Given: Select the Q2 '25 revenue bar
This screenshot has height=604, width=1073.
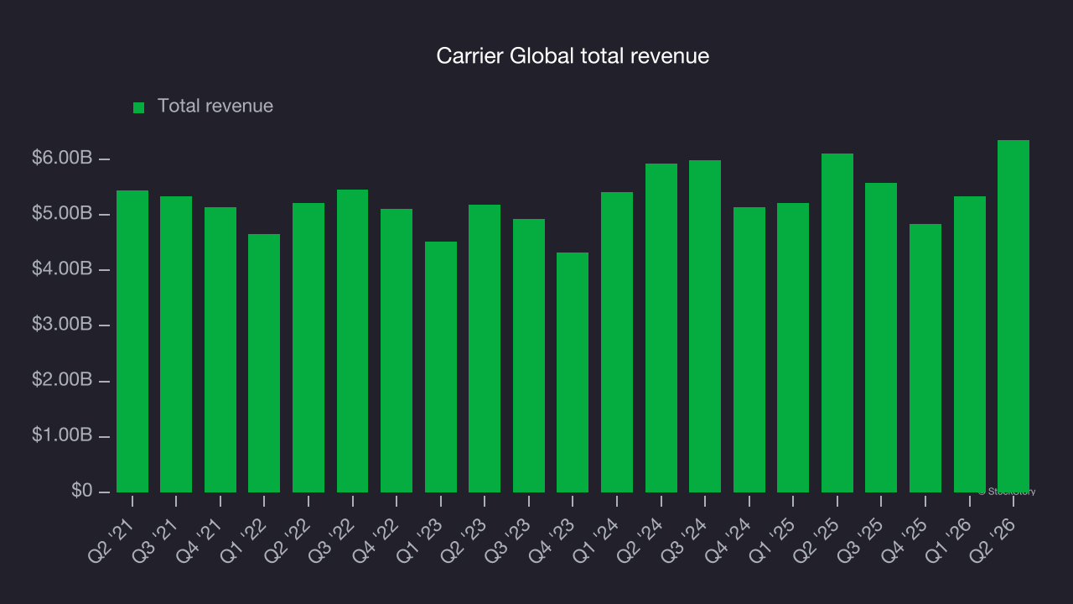Looking at the screenshot, I should [837, 323].
